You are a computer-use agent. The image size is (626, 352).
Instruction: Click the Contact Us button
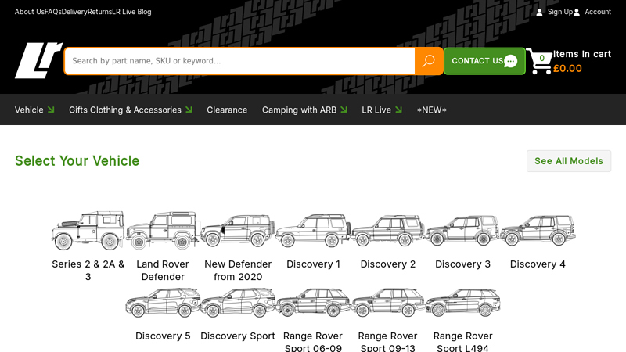pyautogui.click(x=484, y=61)
